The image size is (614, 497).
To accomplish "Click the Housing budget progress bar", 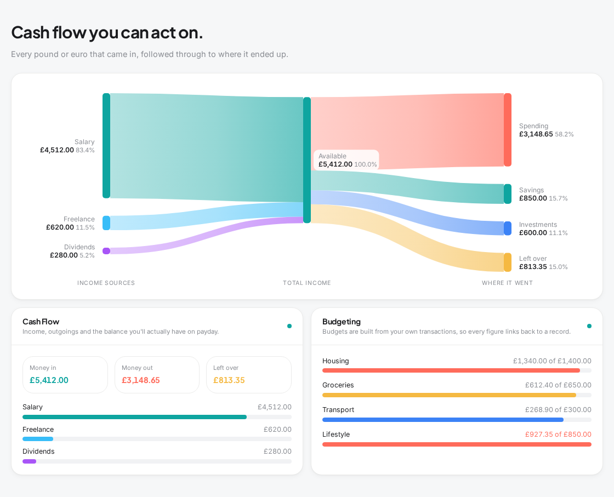I will coord(457,370).
